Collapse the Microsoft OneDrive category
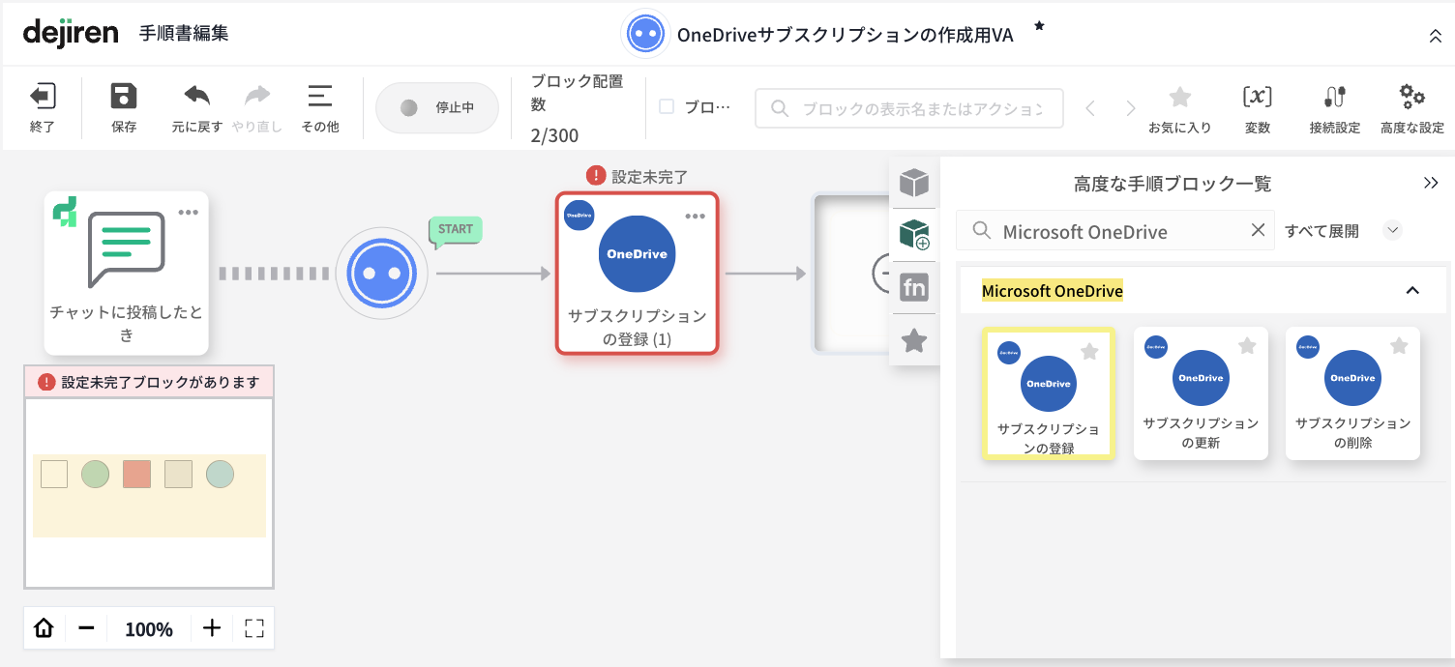 click(x=1412, y=290)
